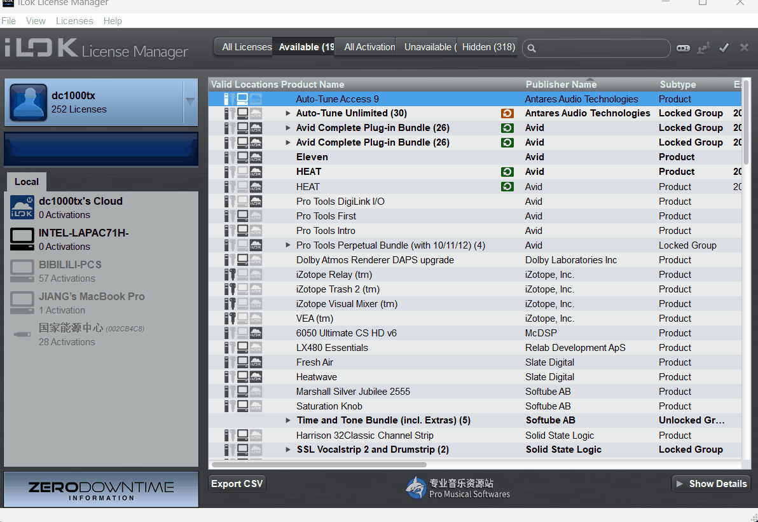The height and width of the screenshot is (522, 758).
Task: Click the transfer license to user icon
Action: [703, 48]
